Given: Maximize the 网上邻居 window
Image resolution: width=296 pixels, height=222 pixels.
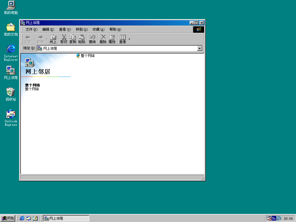Looking at the screenshot, I should pyautogui.click(x=197, y=23).
